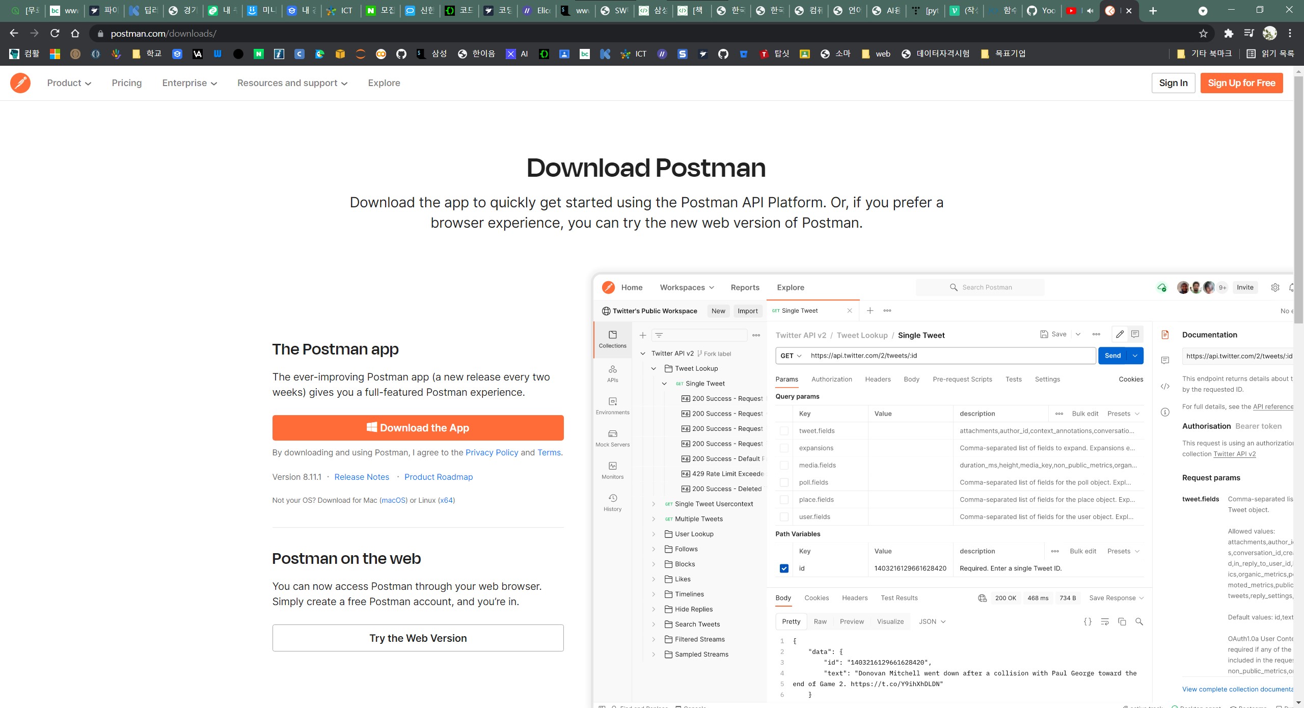The width and height of the screenshot is (1304, 708).
Task: Expand the Product dropdown menu
Action: (69, 83)
